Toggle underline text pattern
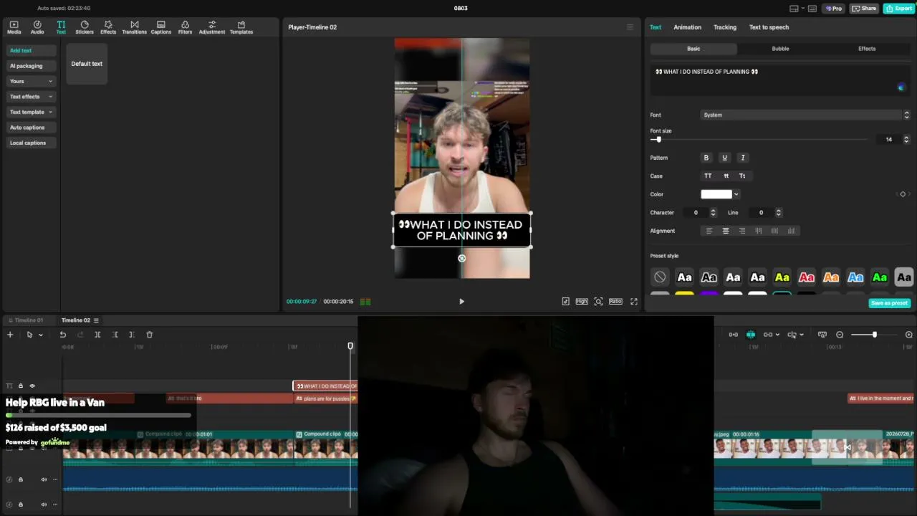Image resolution: width=917 pixels, height=516 pixels. [724, 158]
